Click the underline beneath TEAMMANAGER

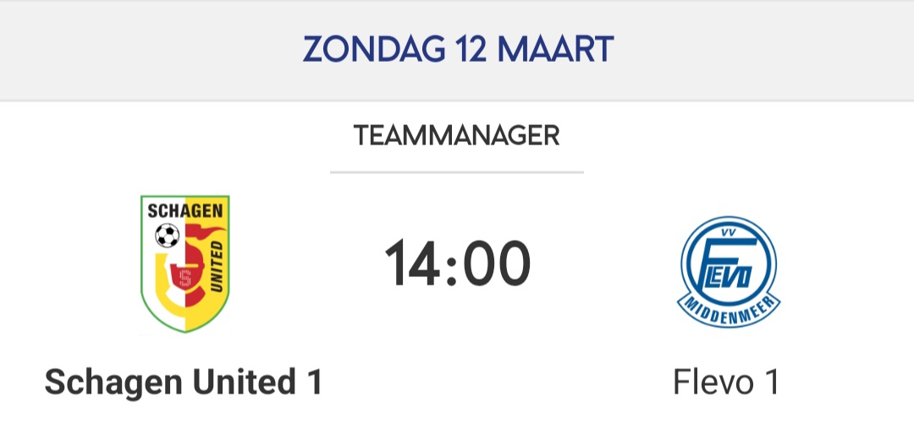457,172
